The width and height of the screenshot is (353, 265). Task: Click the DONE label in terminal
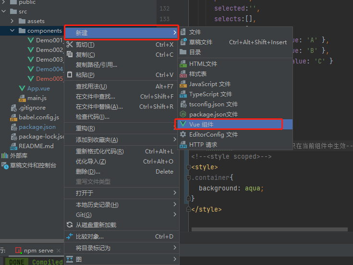[x=17, y=262]
